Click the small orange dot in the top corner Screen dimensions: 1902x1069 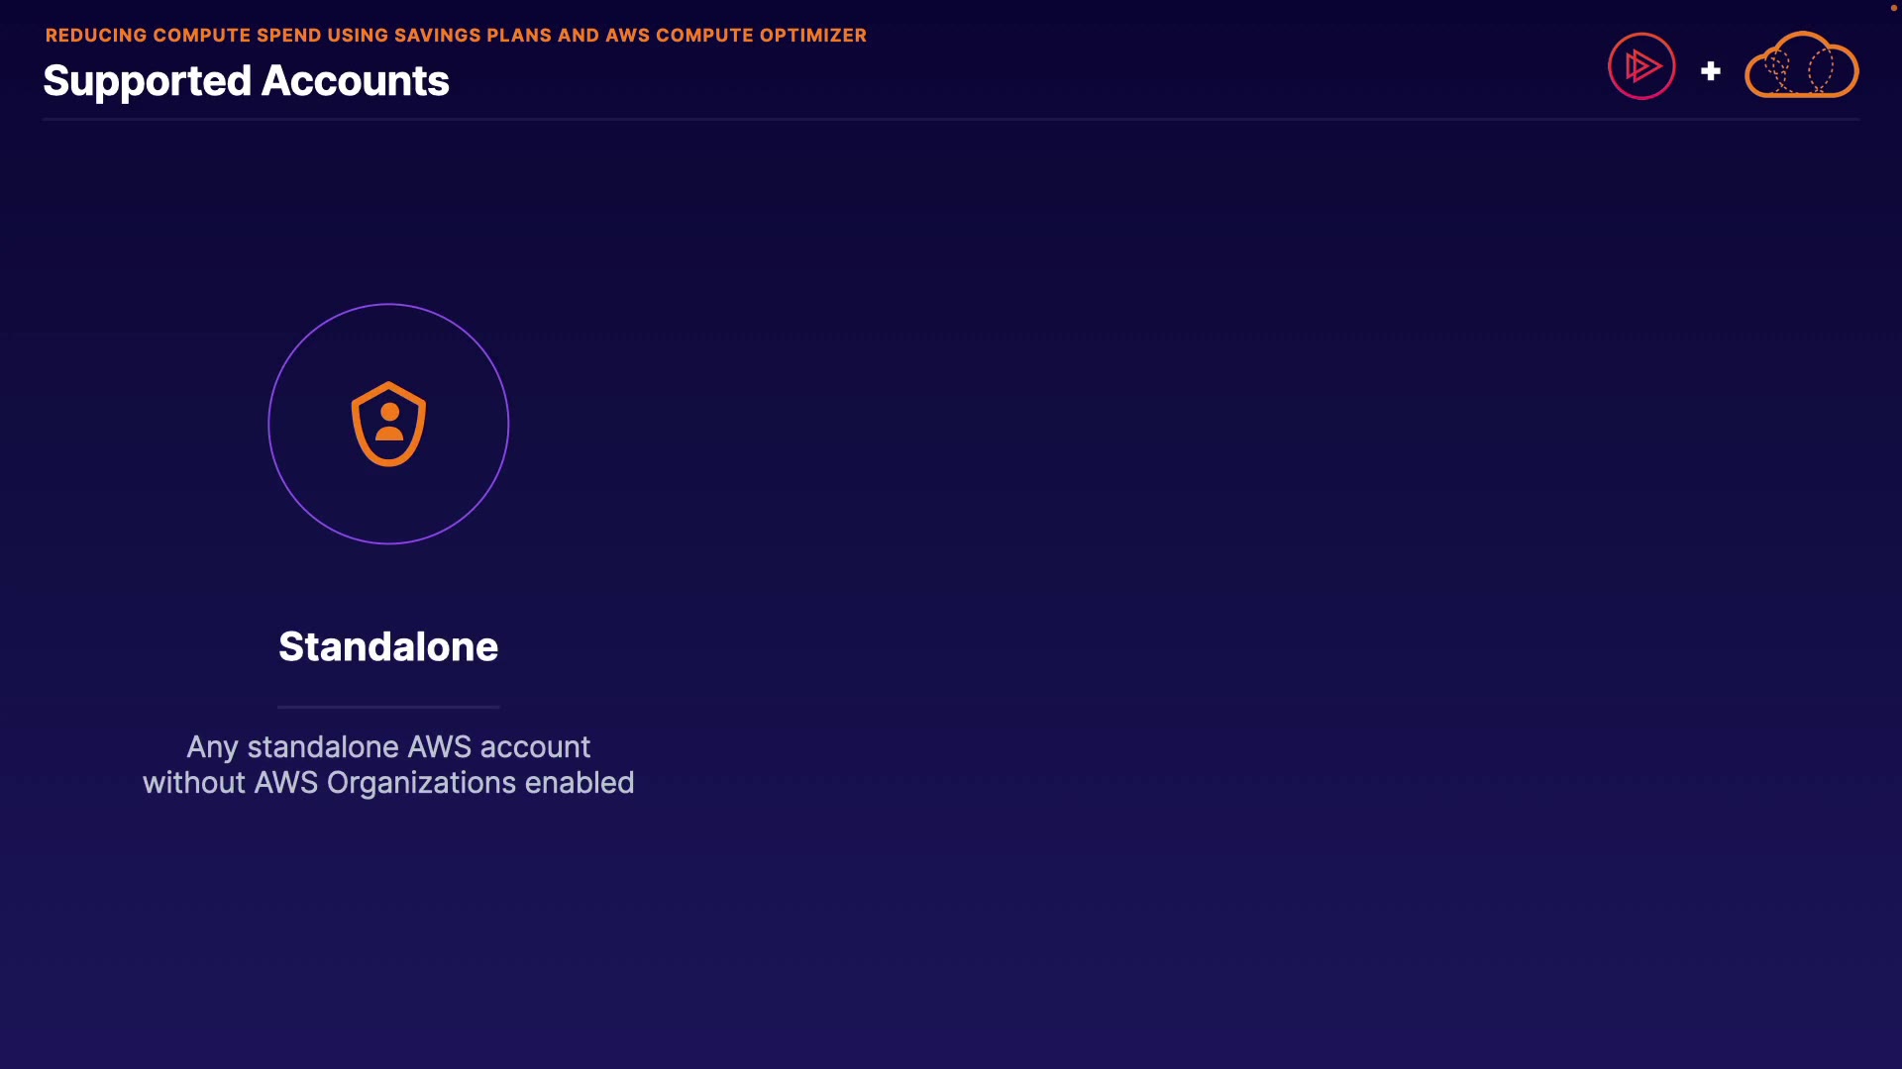[x=1894, y=8]
